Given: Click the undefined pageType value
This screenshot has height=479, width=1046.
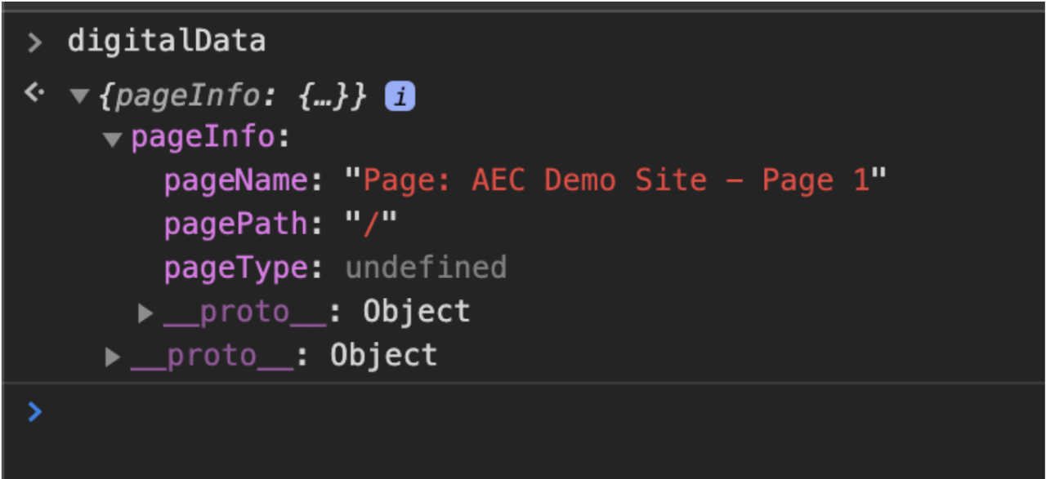Looking at the screenshot, I should (x=426, y=267).
